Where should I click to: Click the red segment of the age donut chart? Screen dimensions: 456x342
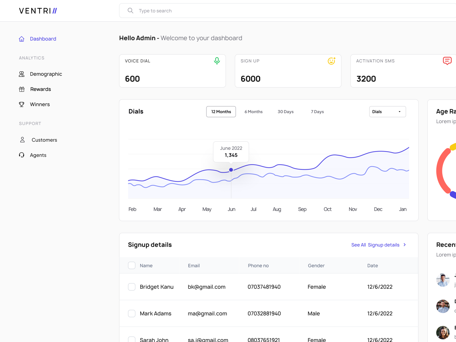439,171
